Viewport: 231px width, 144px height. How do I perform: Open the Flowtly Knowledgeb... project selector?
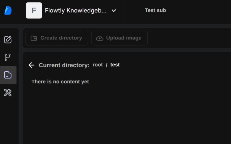(x=75, y=10)
